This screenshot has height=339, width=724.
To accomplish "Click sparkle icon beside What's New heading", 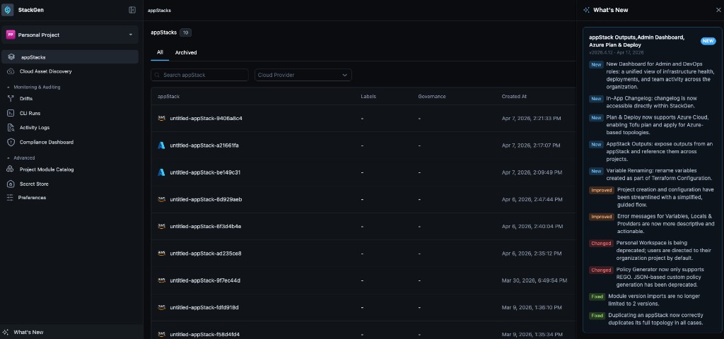I will tap(586, 10).
